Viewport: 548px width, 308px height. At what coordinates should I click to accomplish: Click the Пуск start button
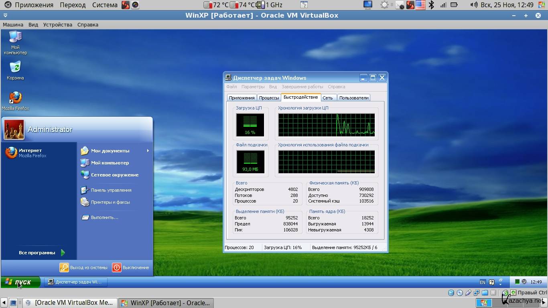pos(20,282)
